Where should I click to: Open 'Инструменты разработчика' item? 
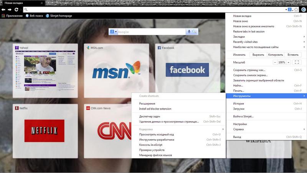click(178, 140)
